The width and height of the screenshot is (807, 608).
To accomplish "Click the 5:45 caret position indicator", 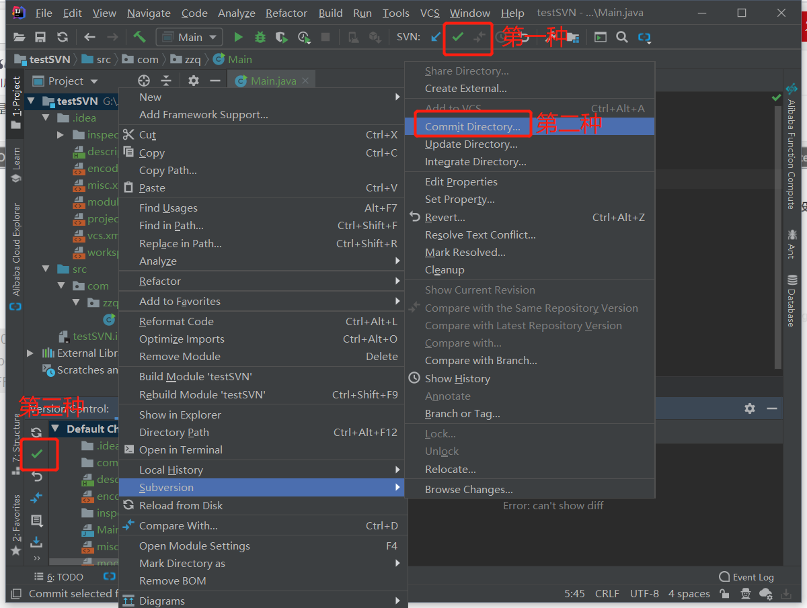I will click(x=575, y=594).
